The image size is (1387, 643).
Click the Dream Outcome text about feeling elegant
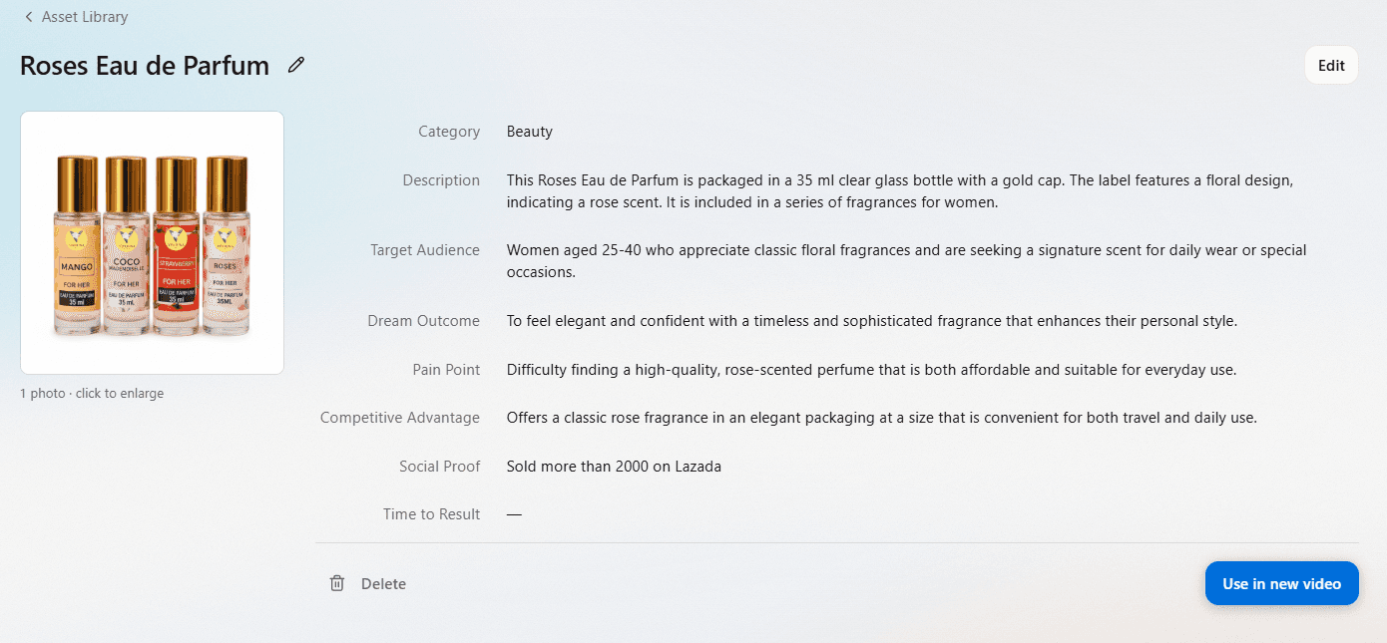[x=872, y=321]
